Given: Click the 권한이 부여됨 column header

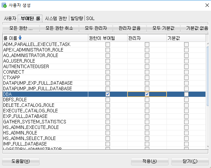Looking at the screenshot, I should click(x=108, y=38).
